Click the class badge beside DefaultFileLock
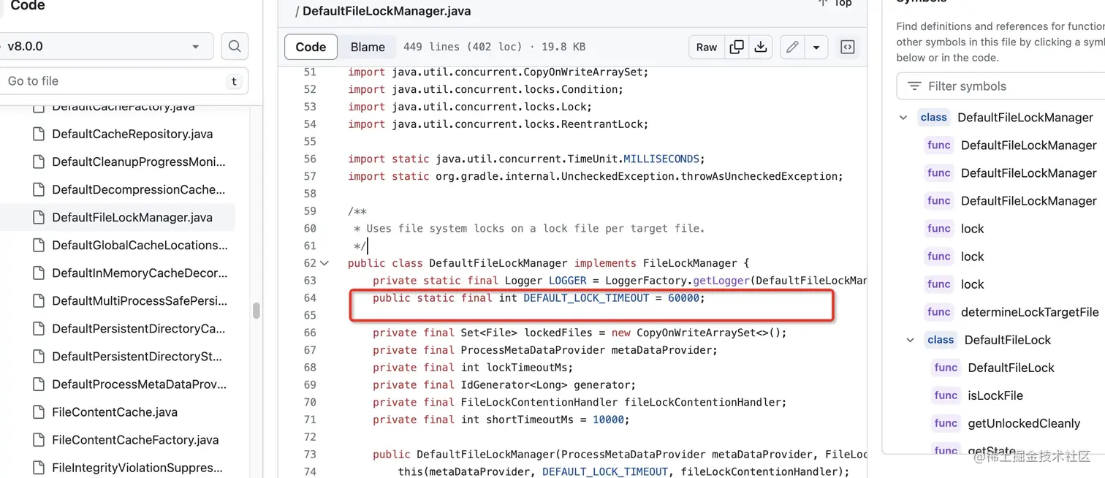Screen dimensions: 1105x478 941,340
